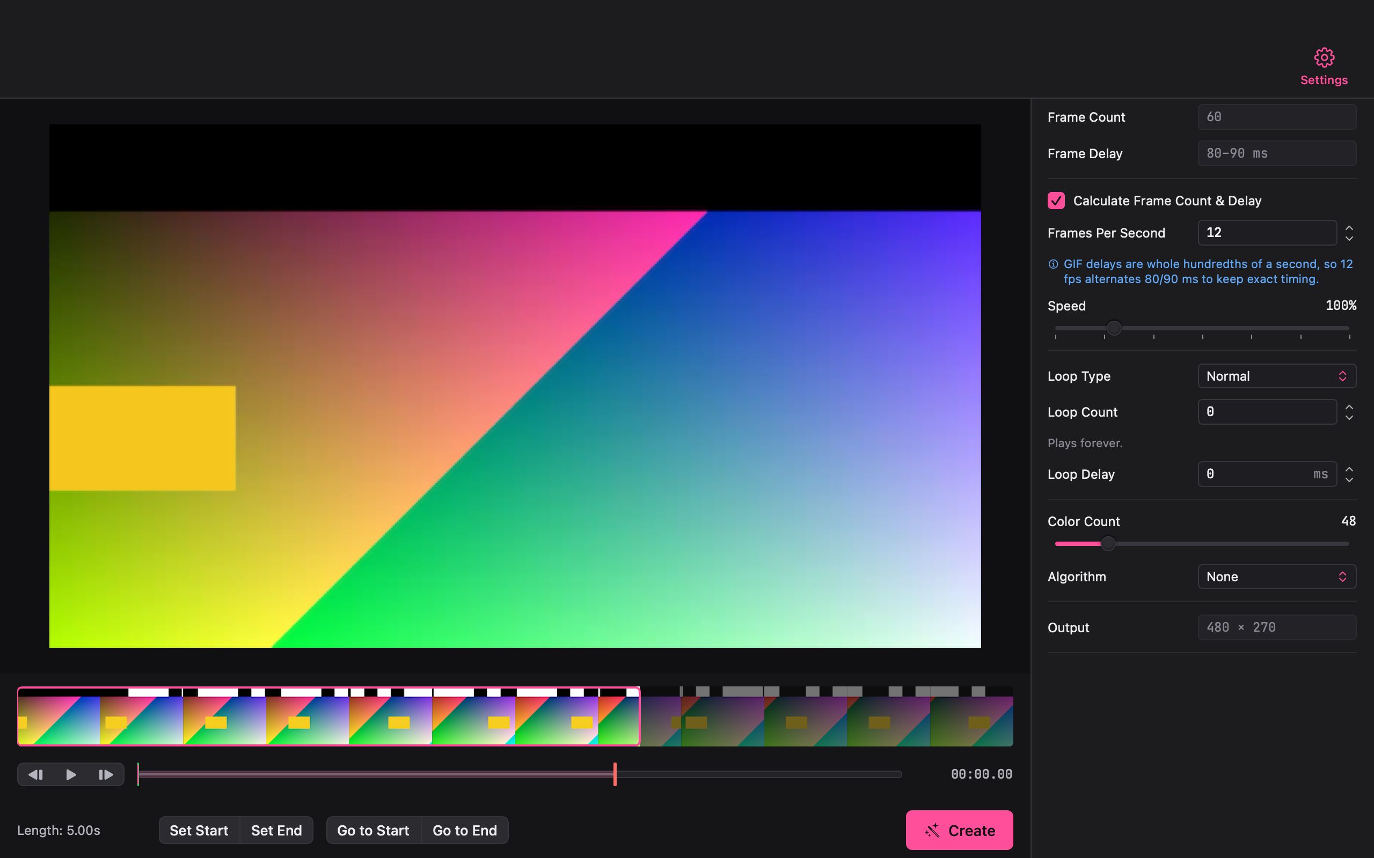Click the red end marker on scrubber
This screenshot has height=858, width=1374.
click(x=615, y=774)
